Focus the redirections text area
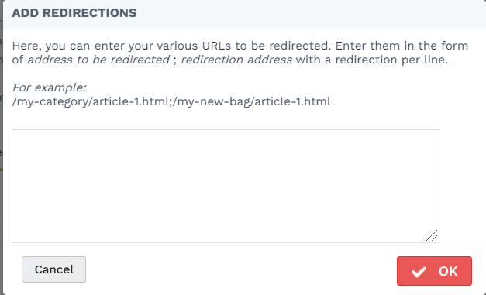The height and width of the screenshot is (295, 486). click(226, 186)
